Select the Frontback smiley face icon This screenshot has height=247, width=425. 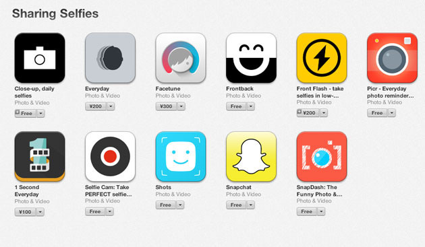click(x=251, y=58)
